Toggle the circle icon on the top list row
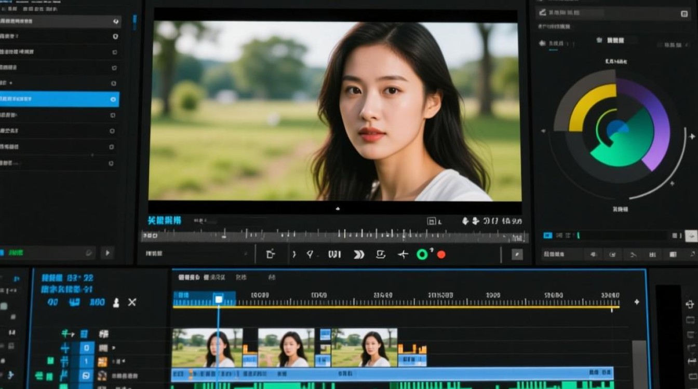 coord(115,22)
